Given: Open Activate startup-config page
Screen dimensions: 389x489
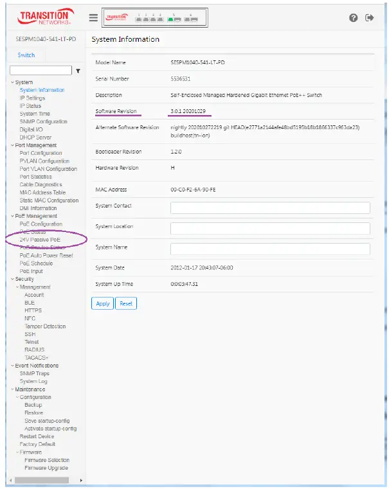Looking at the screenshot, I should click(51, 429).
